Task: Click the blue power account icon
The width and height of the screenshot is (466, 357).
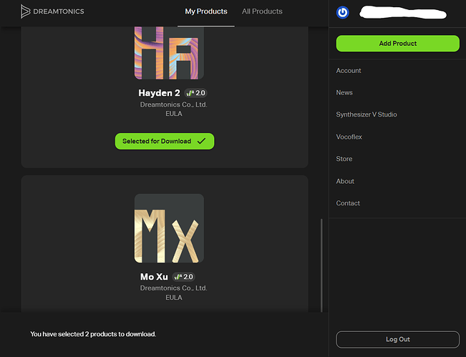Action: pos(342,12)
